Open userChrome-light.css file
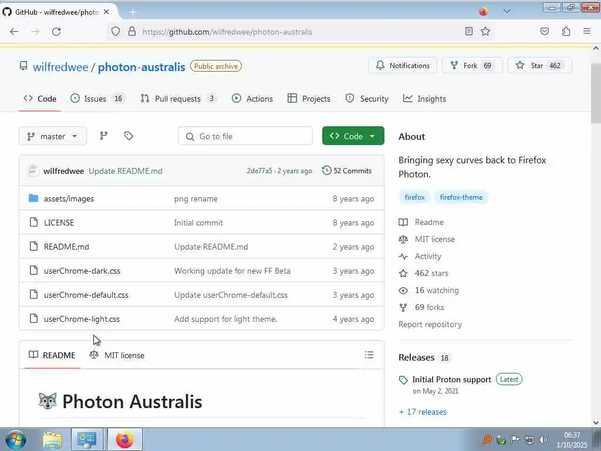 coord(82,319)
